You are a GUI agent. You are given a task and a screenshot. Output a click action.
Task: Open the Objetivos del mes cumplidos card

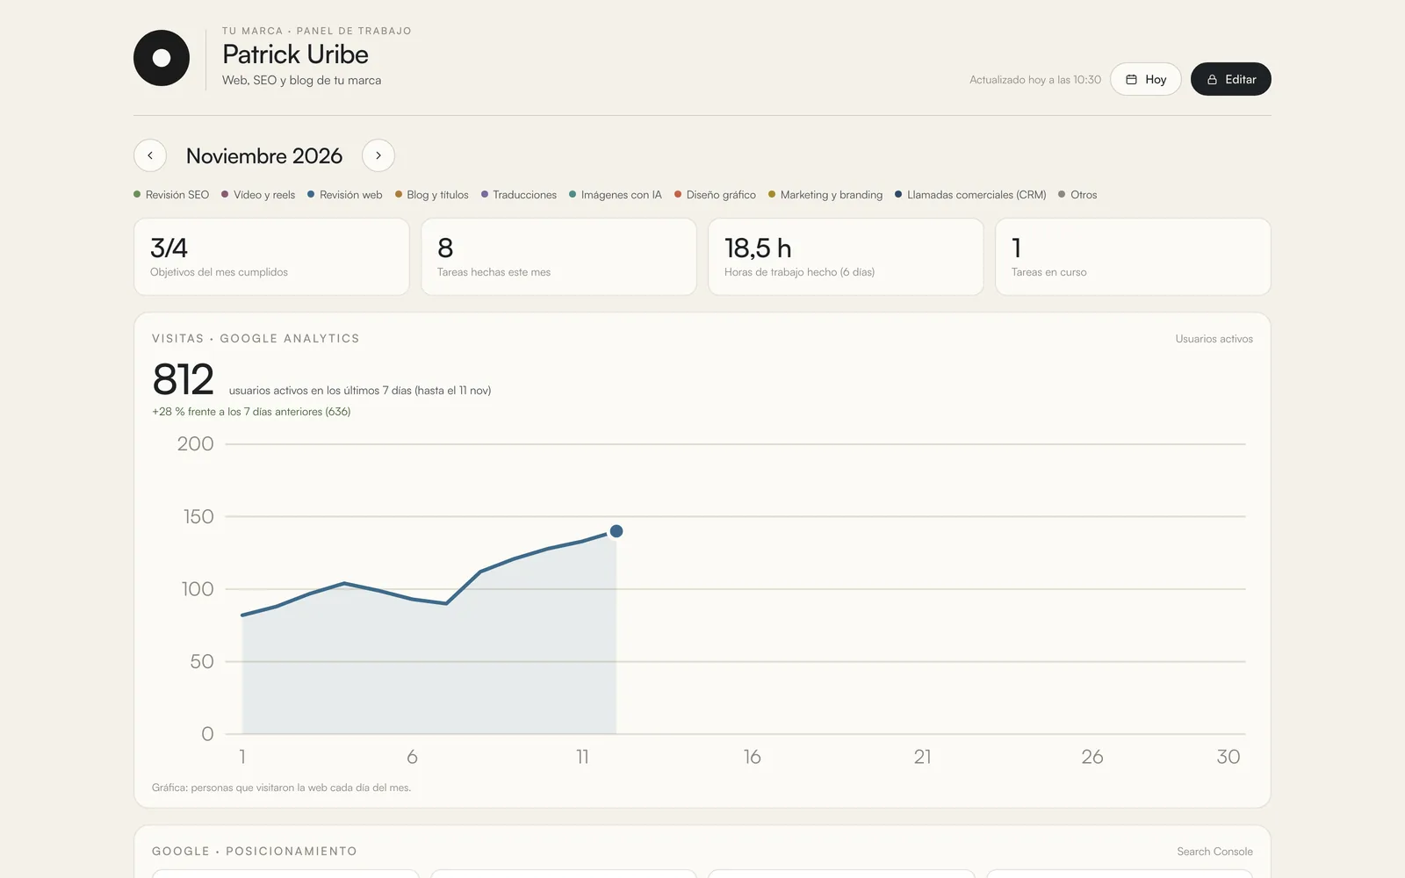tap(271, 256)
